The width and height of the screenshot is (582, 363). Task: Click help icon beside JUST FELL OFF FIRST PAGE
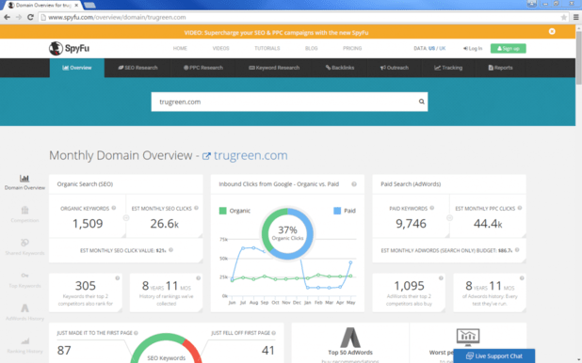point(273,333)
